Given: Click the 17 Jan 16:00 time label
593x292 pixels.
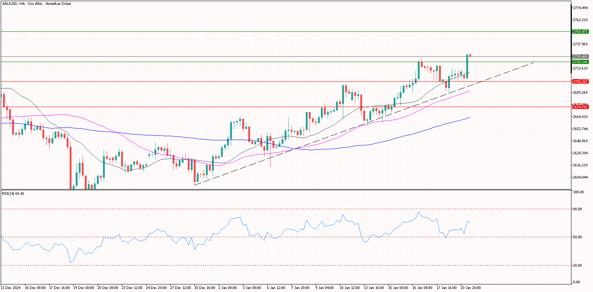Looking at the screenshot, I should coord(448,288).
